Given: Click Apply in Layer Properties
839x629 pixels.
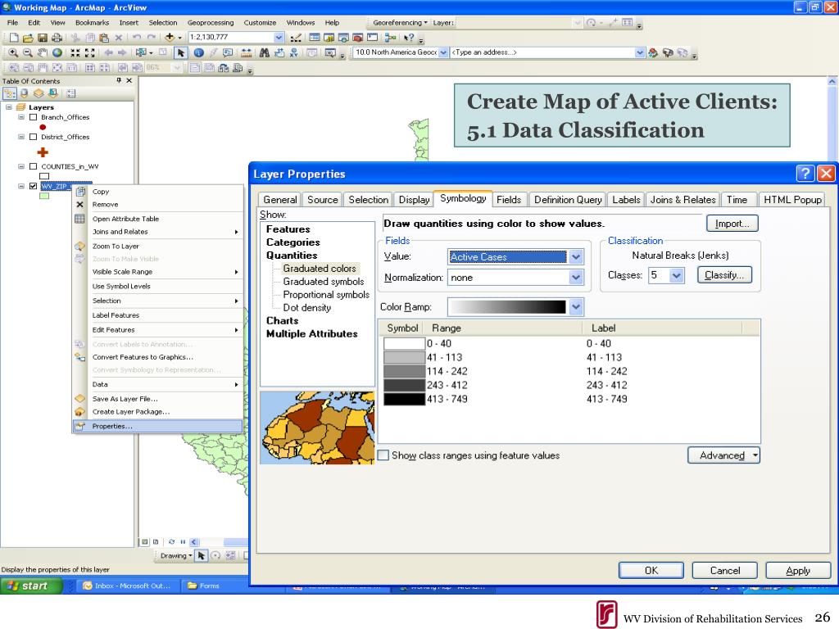Looking at the screenshot, I should (798, 570).
